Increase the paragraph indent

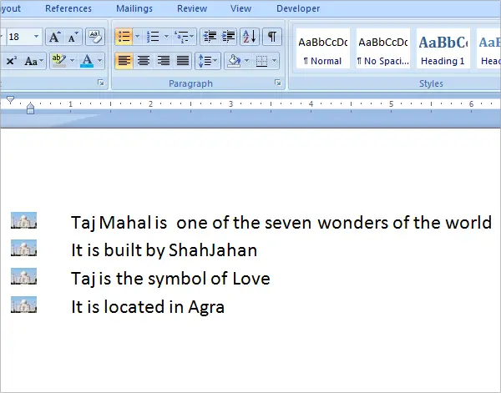229,37
